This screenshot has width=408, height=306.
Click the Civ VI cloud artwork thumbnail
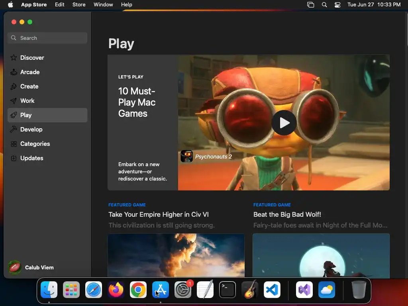176,255
